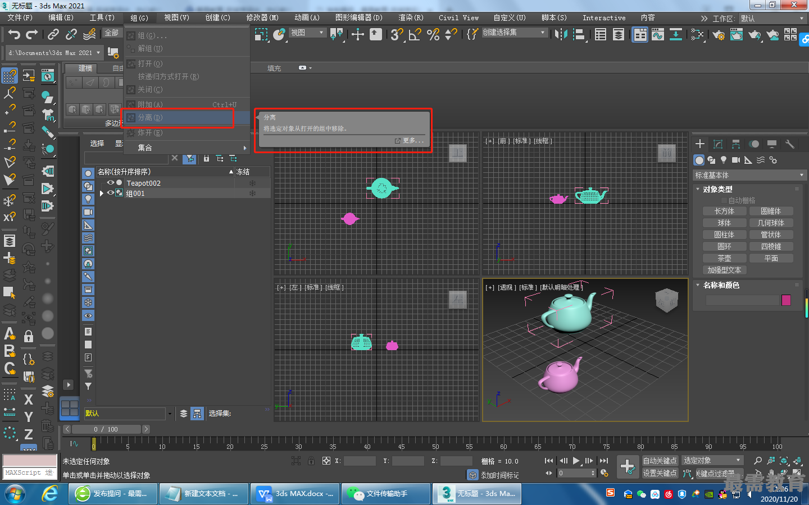Select the Space Warps category icon

point(761,160)
